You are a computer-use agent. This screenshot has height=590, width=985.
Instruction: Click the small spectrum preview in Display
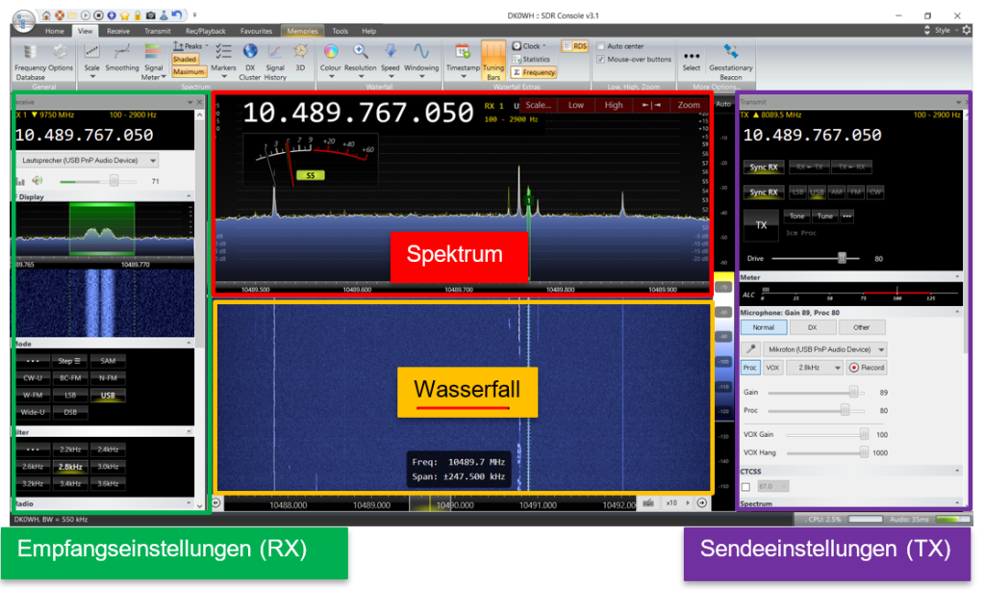click(x=105, y=229)
